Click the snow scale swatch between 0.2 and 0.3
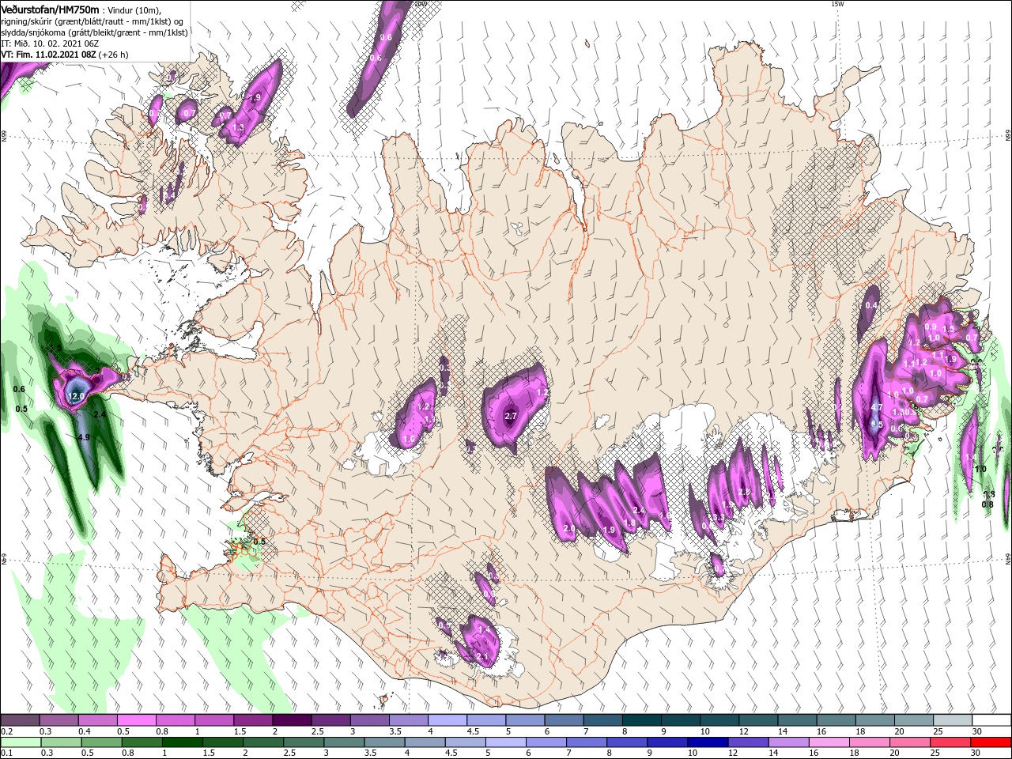The image size is (1012, 759). 21,720
